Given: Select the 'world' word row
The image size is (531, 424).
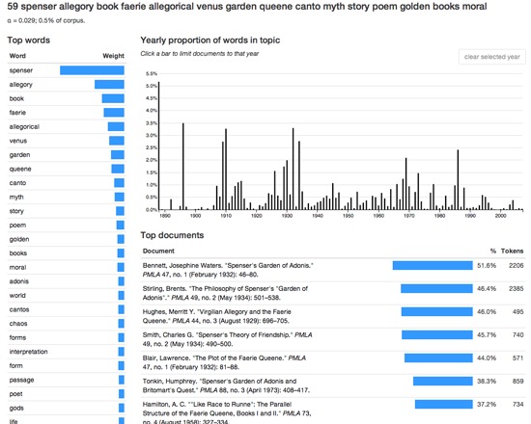Looking at the screenshot, I should point(67,296).
